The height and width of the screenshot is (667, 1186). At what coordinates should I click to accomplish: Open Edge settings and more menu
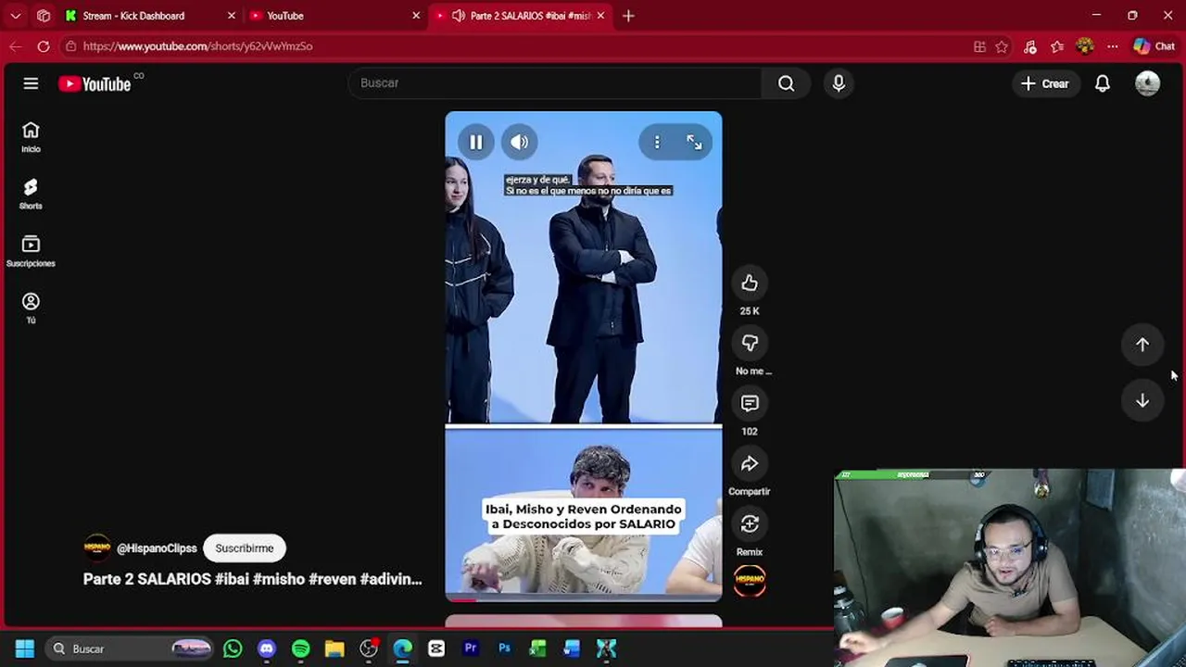[x=1113, y=46]
